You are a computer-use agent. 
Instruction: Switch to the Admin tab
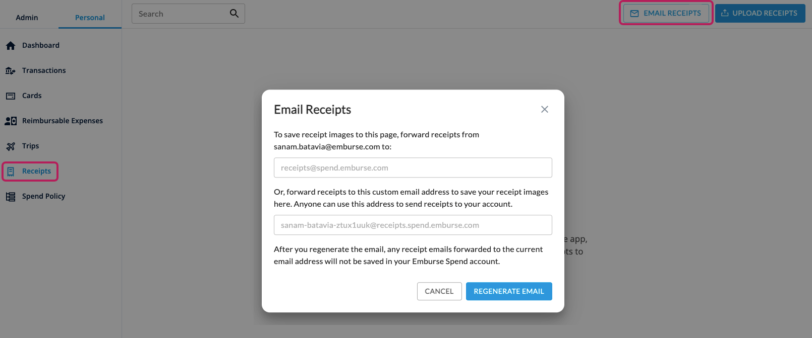tap(27, 18)
